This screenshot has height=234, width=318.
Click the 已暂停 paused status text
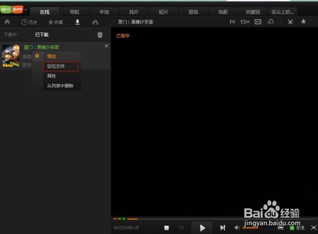coord(123,36)
